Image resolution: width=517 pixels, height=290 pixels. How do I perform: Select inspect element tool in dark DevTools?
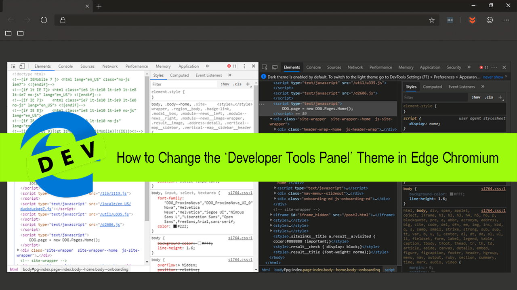click(x=265, y=67)
